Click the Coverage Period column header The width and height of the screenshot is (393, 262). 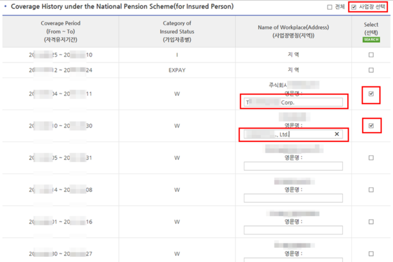point(60,31)
